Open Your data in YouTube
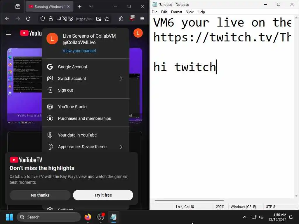Viewport: 299px width, 224px height. coord(86,135)
